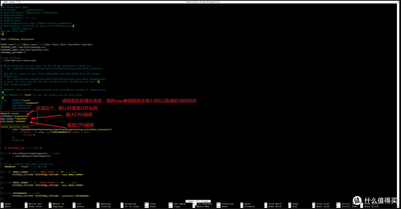The width and height of the screenshot is (401, 209).
Task: Select the Replace shortcut
Action: (x=58, y=206)
